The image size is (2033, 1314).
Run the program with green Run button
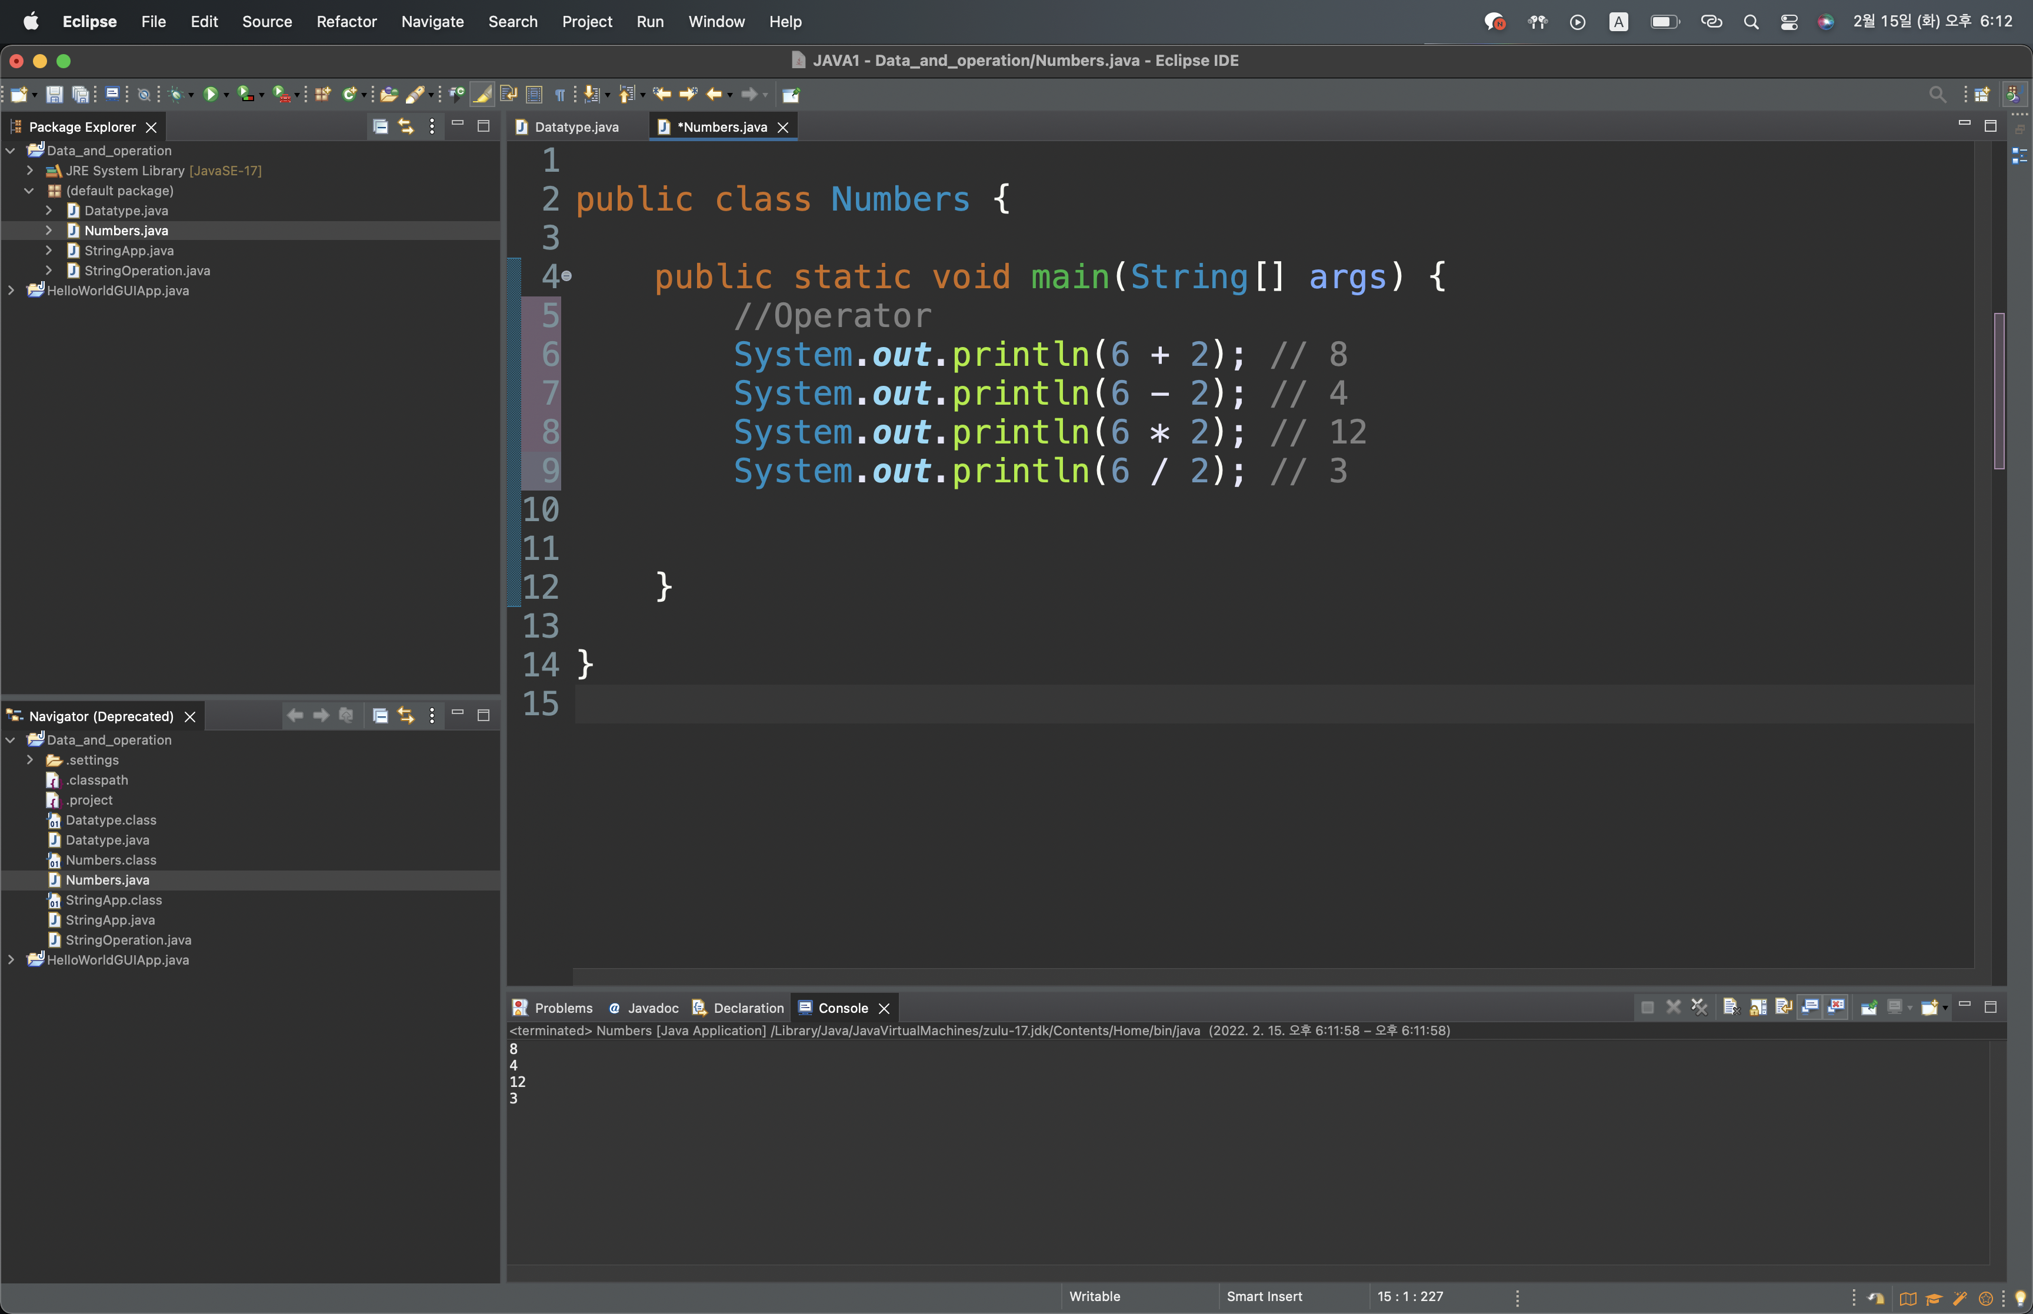[210, 95]
